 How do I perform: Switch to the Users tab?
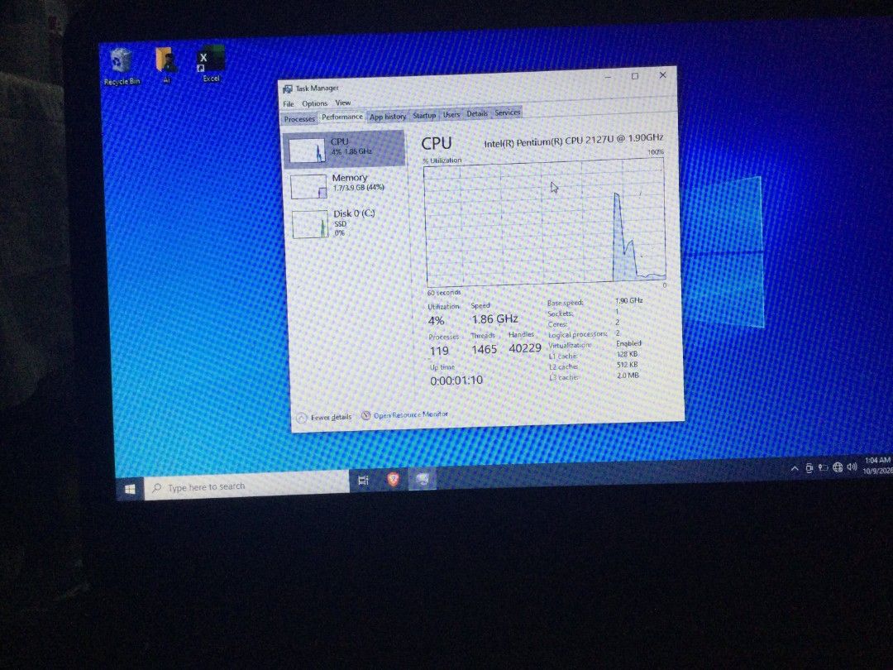[x=451, y=114]
